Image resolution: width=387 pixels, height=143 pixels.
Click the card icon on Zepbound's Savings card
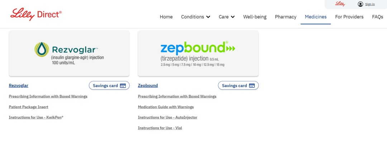pyautogui.click(x=252, y=86)
